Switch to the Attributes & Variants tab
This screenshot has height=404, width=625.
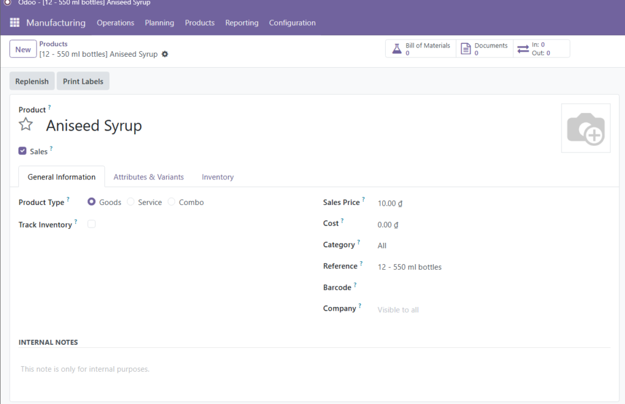(148, 177)
